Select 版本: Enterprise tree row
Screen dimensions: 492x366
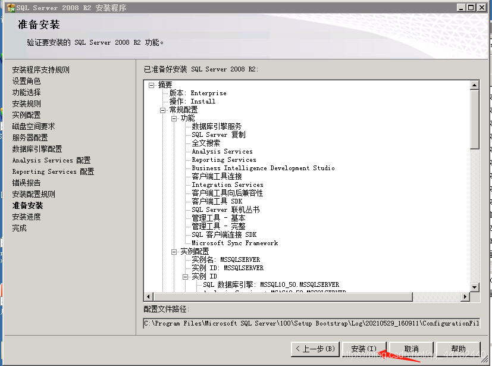pyautogui.click(x=198, y=93)
